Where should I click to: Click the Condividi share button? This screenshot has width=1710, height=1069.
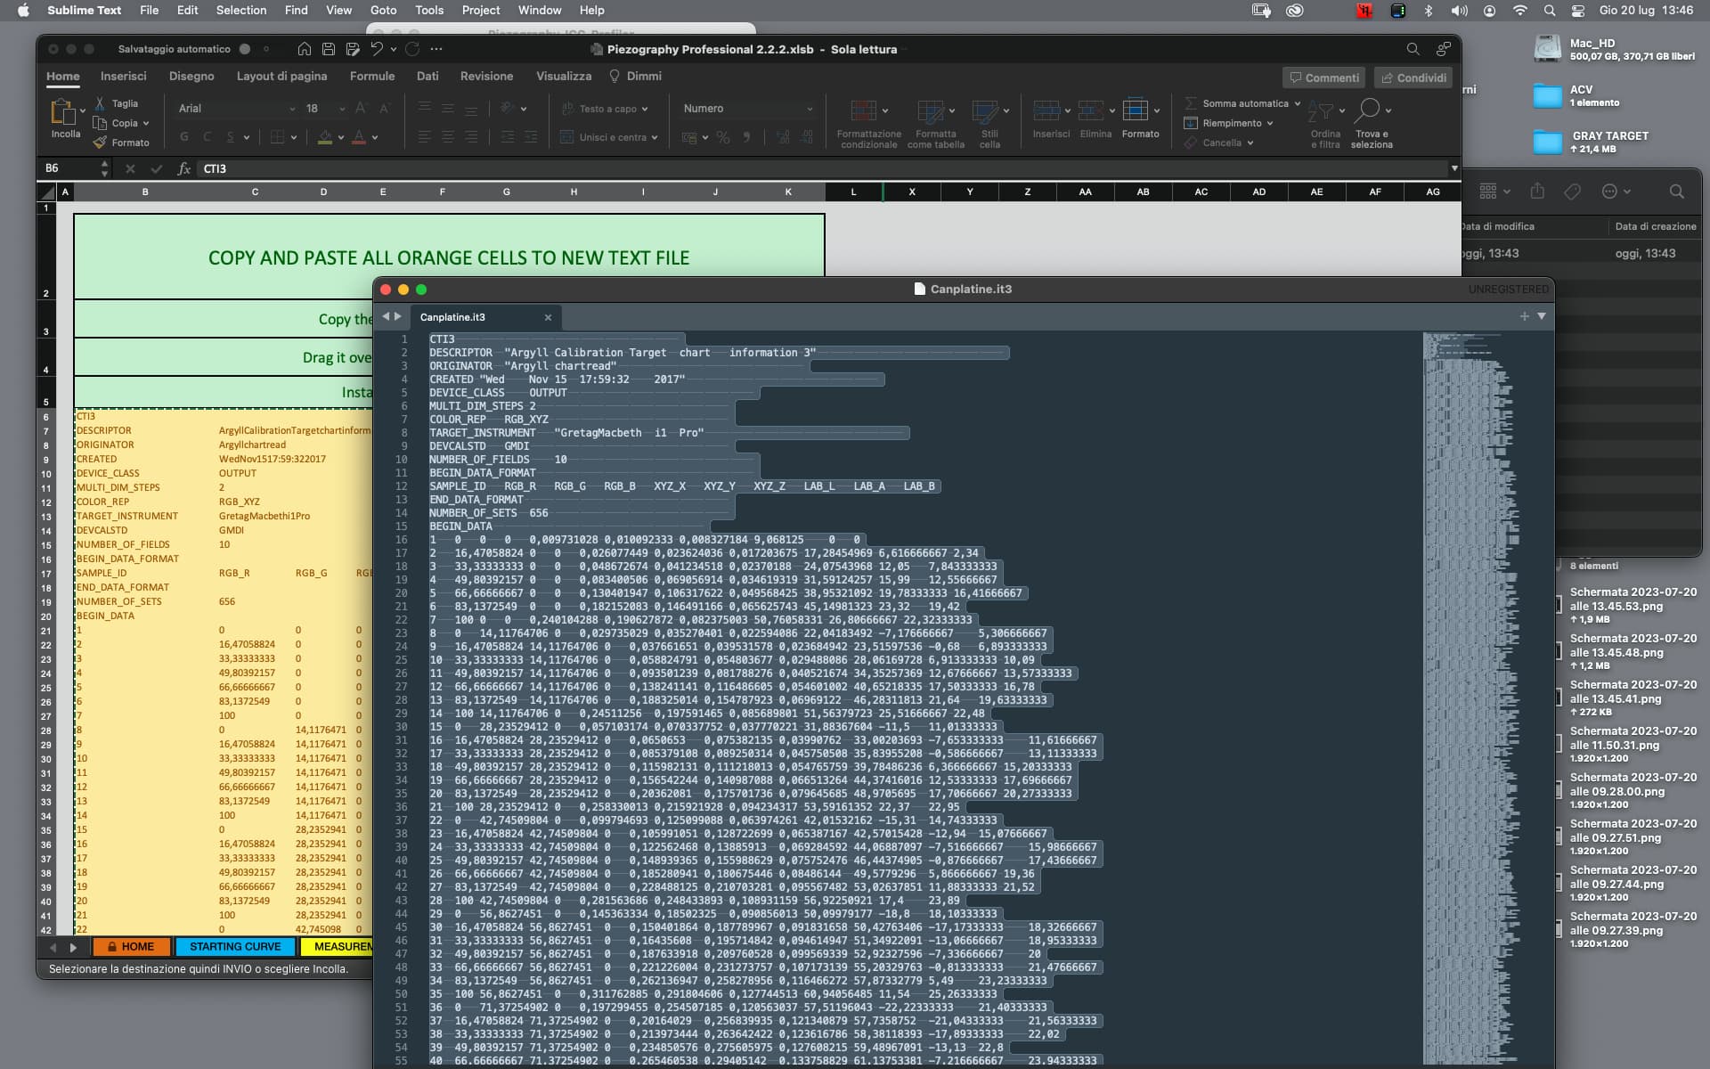pos(1413,78)
